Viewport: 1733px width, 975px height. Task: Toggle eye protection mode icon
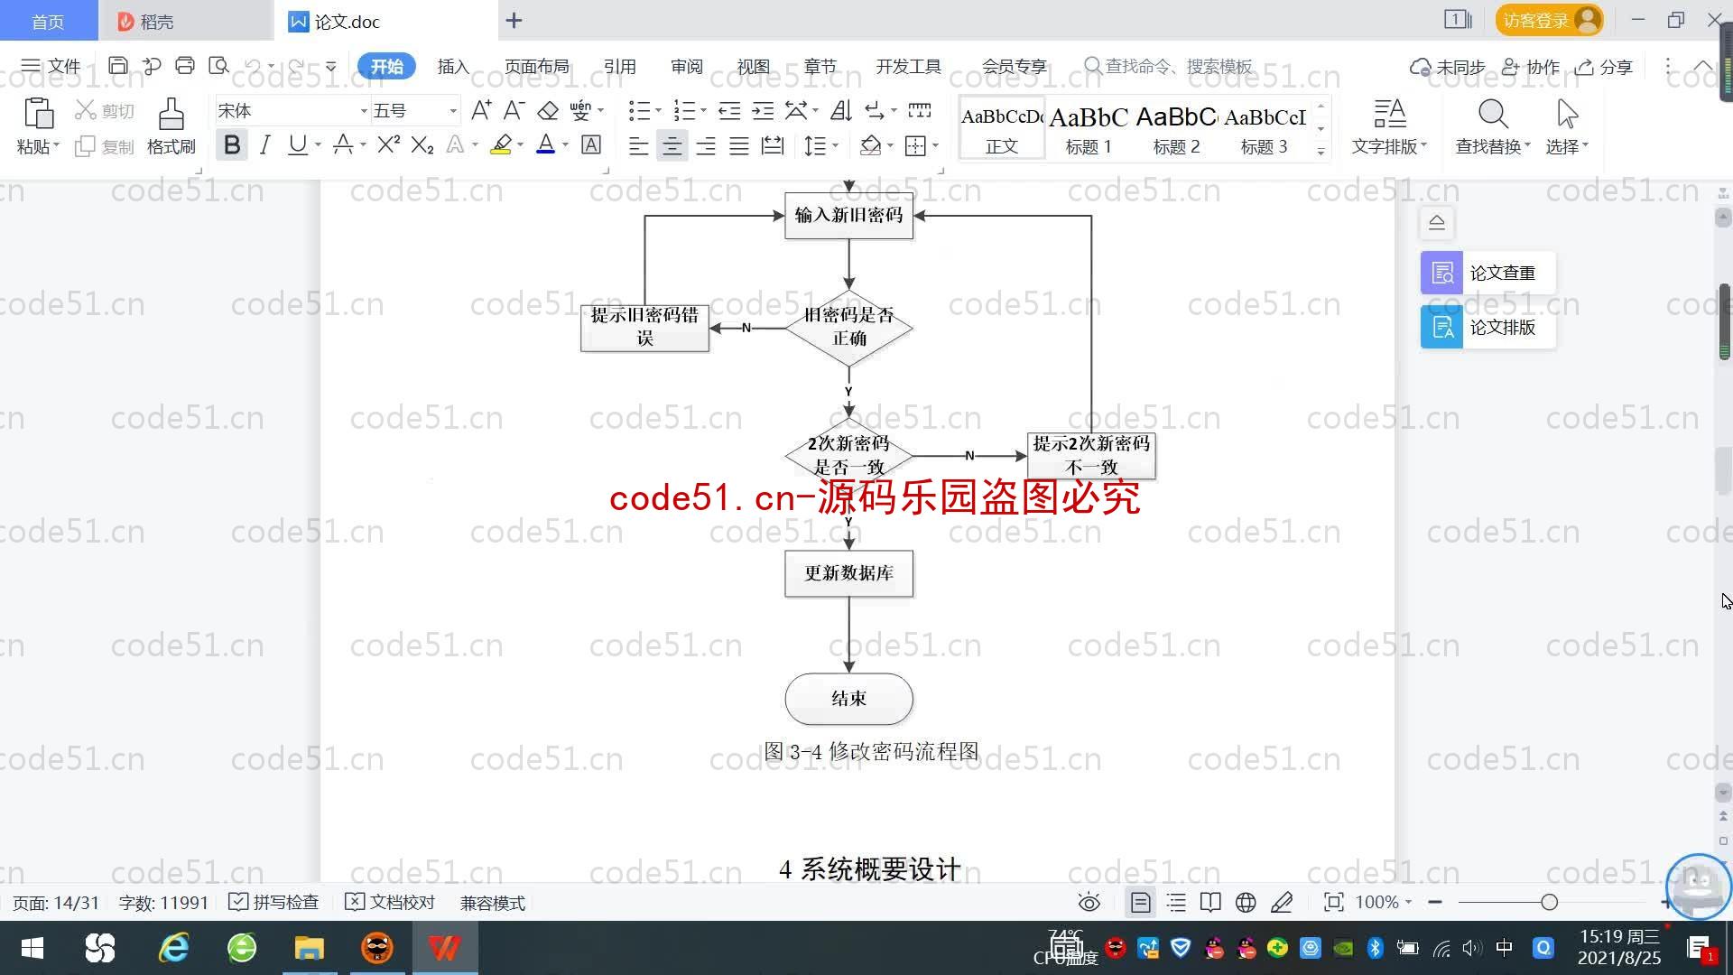pyautogui.click(x=1089, y=902)
